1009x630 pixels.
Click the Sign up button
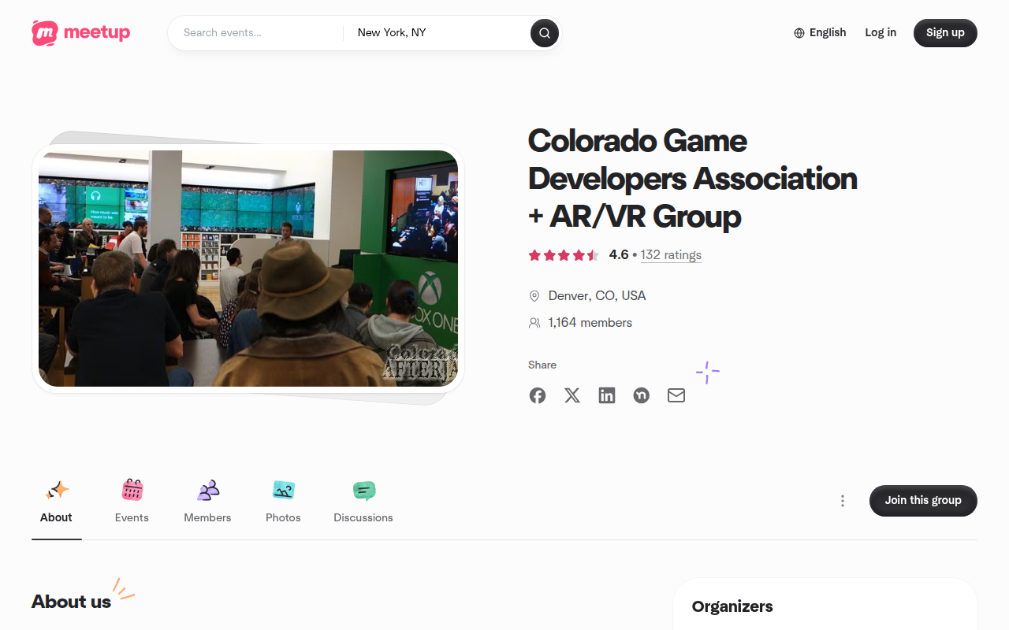945,33
